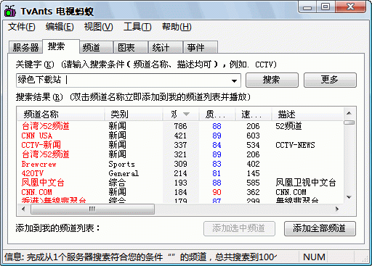The height and width of the screenshot is (266, 372).
Task: Select the 搜索 tab
Action: pyautogui.click(x=61, y=46)
